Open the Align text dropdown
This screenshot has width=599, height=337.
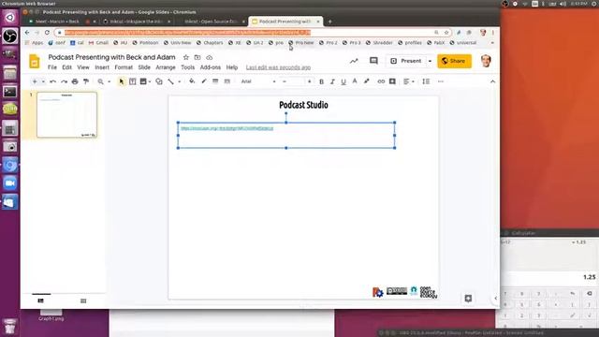tap(408, 81)
